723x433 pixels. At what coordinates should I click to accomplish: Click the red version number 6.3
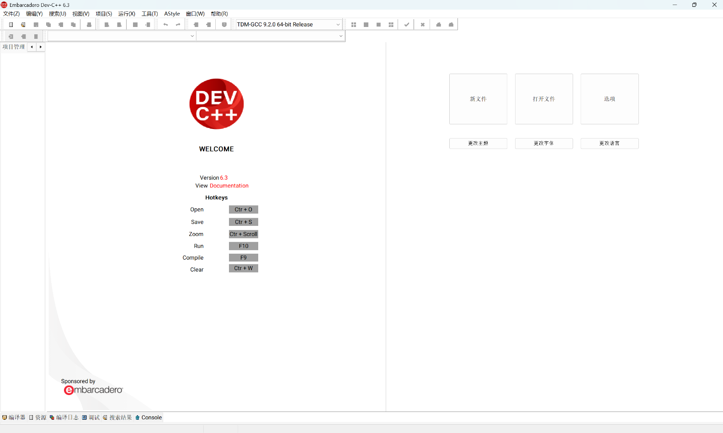tap(224, 178)
